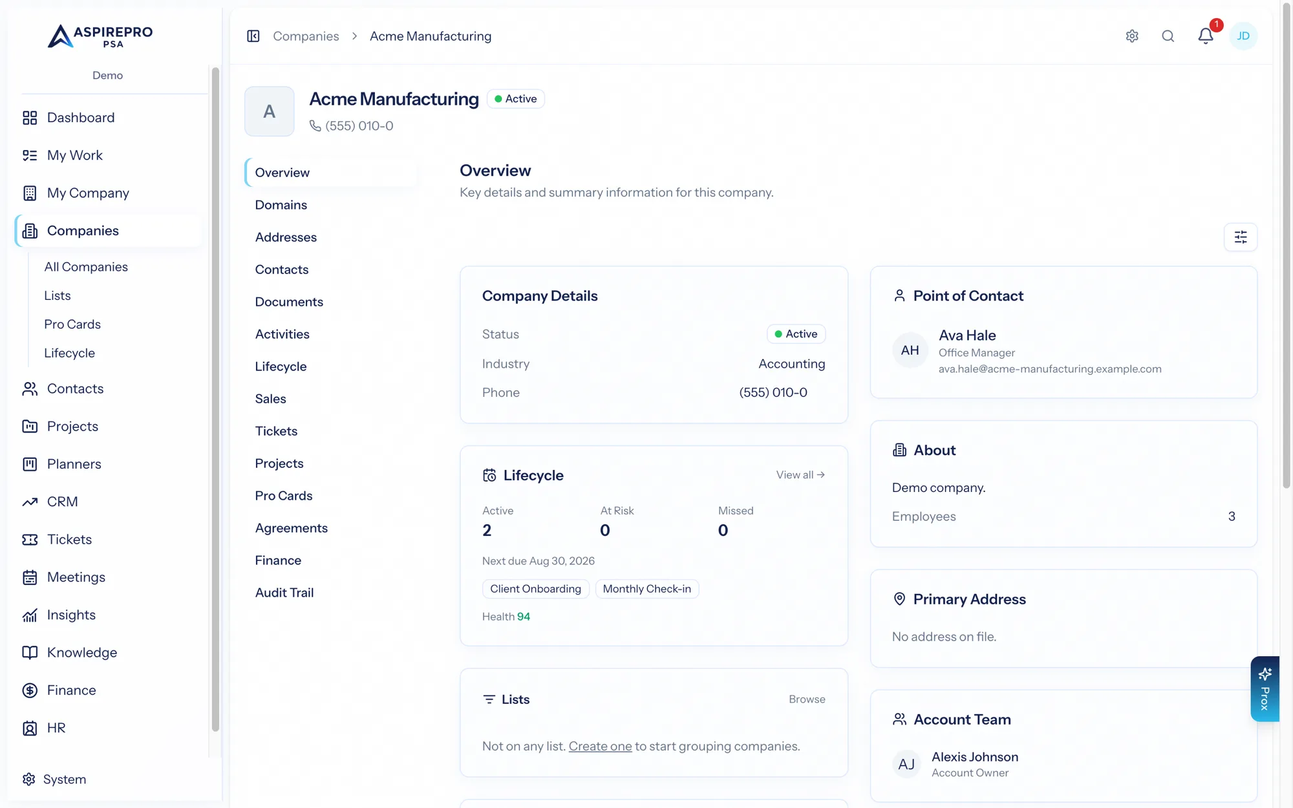This screenshot has width=1293, height=808.
Task: Open the JD user avatar menu
Action: pos(1243,36)
